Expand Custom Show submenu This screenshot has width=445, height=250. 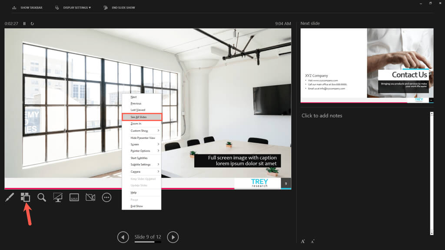142,131
